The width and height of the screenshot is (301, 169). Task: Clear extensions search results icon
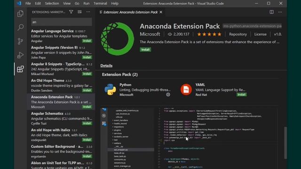[79, 12]
